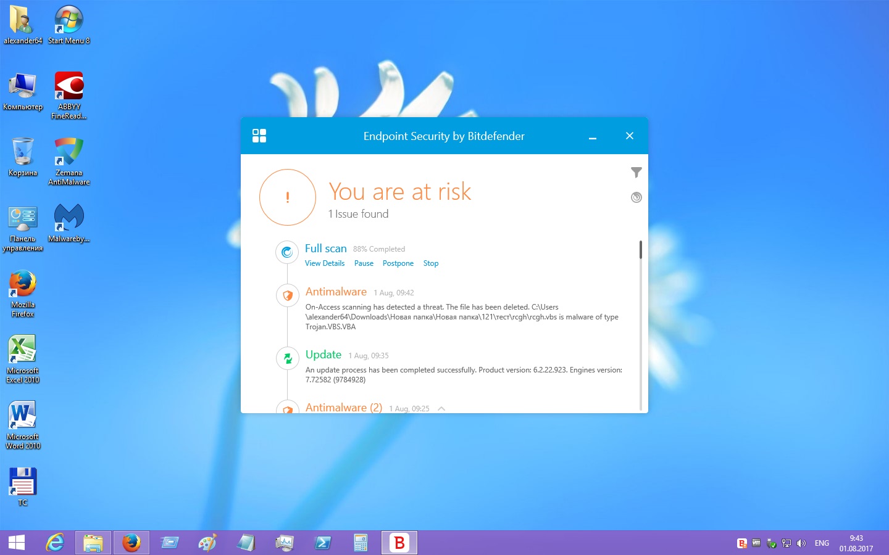Screen dimensions: 889x555
Task: Select the TC floppy disk desktop shortcut
Action: pyautogui.click(x=23, y=487)
